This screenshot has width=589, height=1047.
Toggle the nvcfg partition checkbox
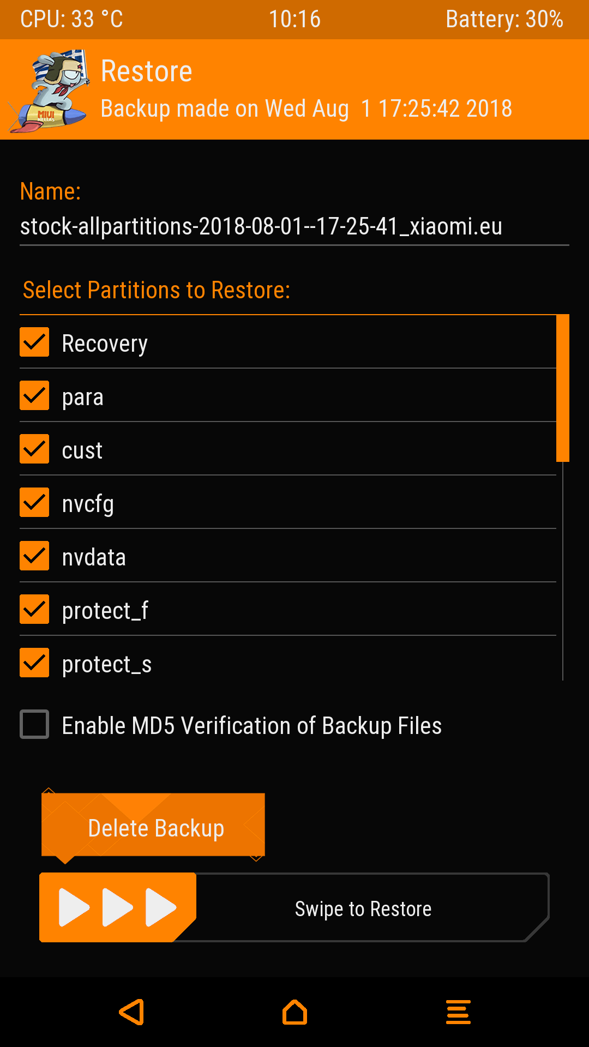34,503
